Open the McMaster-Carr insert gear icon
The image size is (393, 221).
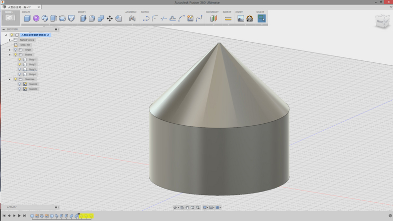250,18
